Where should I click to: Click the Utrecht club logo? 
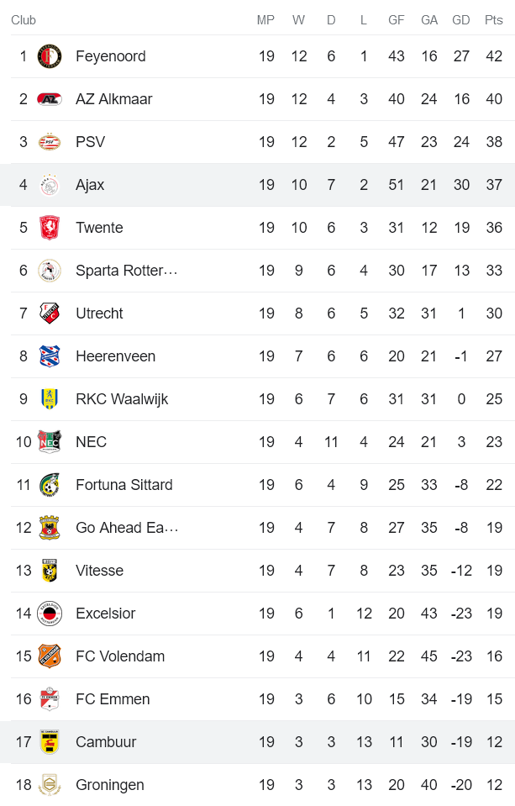pos(50,313)
